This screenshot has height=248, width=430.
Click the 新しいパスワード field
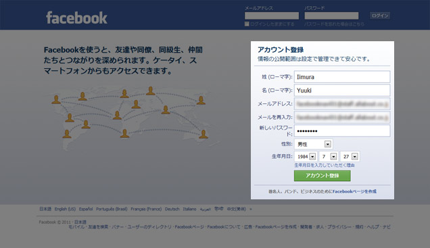click(342, 130)
